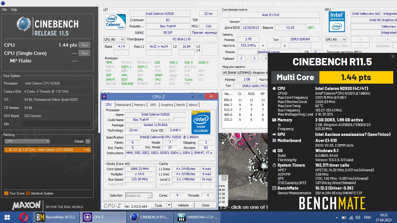This screenshot has height=223, width=397.
Task: Click the Validate button in CPU-Z
Action: tap(183, 205)
